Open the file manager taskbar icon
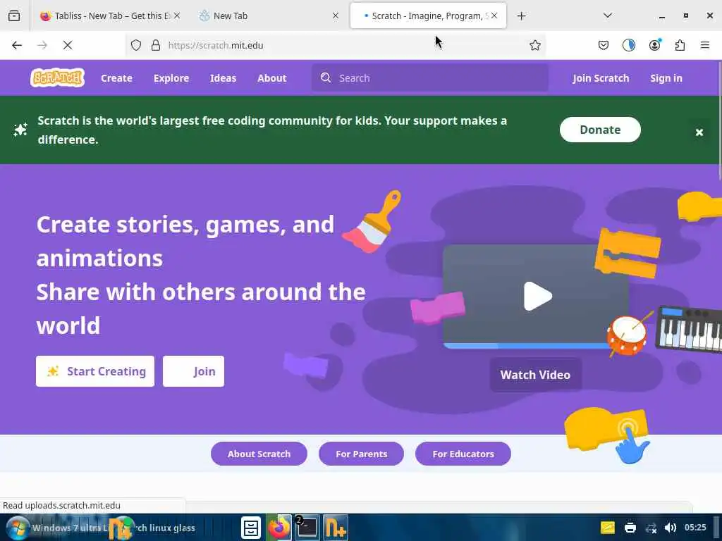The height and width of the screenshot is (541, 722). 251,528
